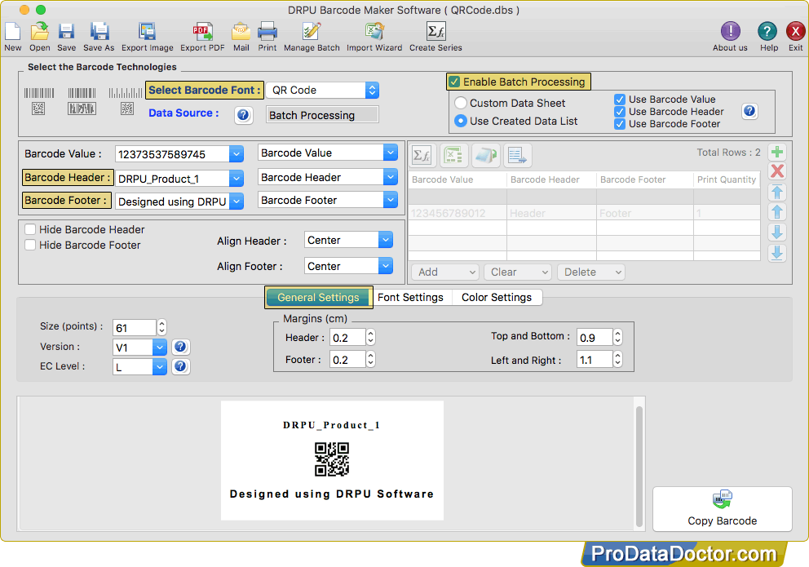Screen dimensions: 809x567
Task: Open the Mail icon in the toolbar
Action: tap(241, 32)
